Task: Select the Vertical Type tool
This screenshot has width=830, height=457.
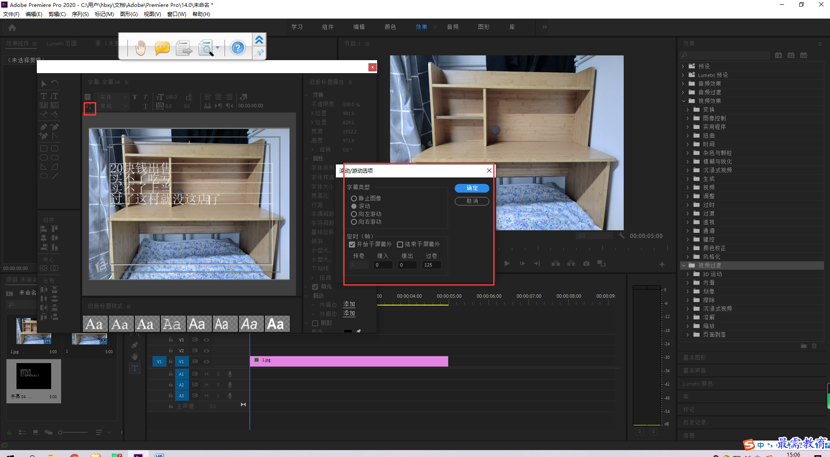Action: (55, 96)
